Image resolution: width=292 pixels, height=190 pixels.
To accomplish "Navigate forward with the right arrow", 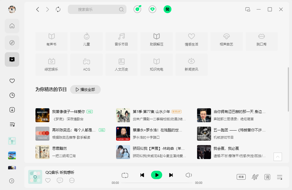I will 47,9.
